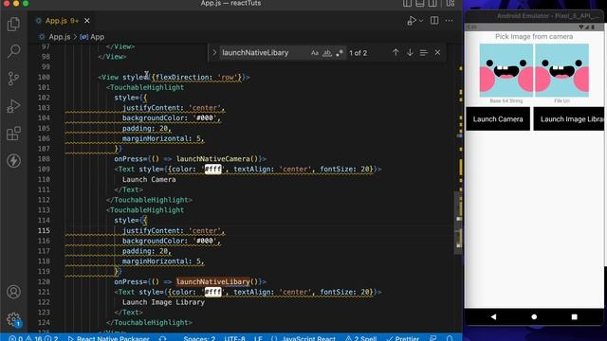Open errors and warnings in status bar

tap(34, 338)
